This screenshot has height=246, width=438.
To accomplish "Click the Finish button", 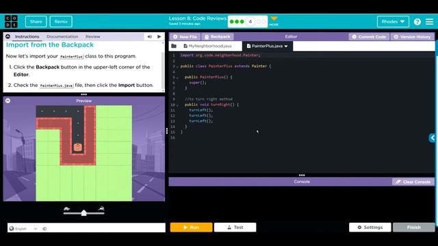I will tap(413, 228).
